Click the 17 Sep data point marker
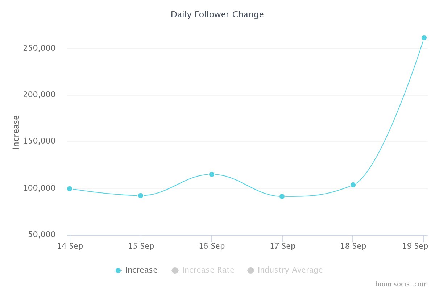This screenshot has width=435, height=290. tap(282, 196)
